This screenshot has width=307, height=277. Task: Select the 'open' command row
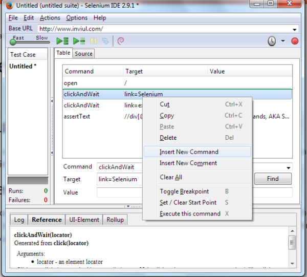click(178, 83)
